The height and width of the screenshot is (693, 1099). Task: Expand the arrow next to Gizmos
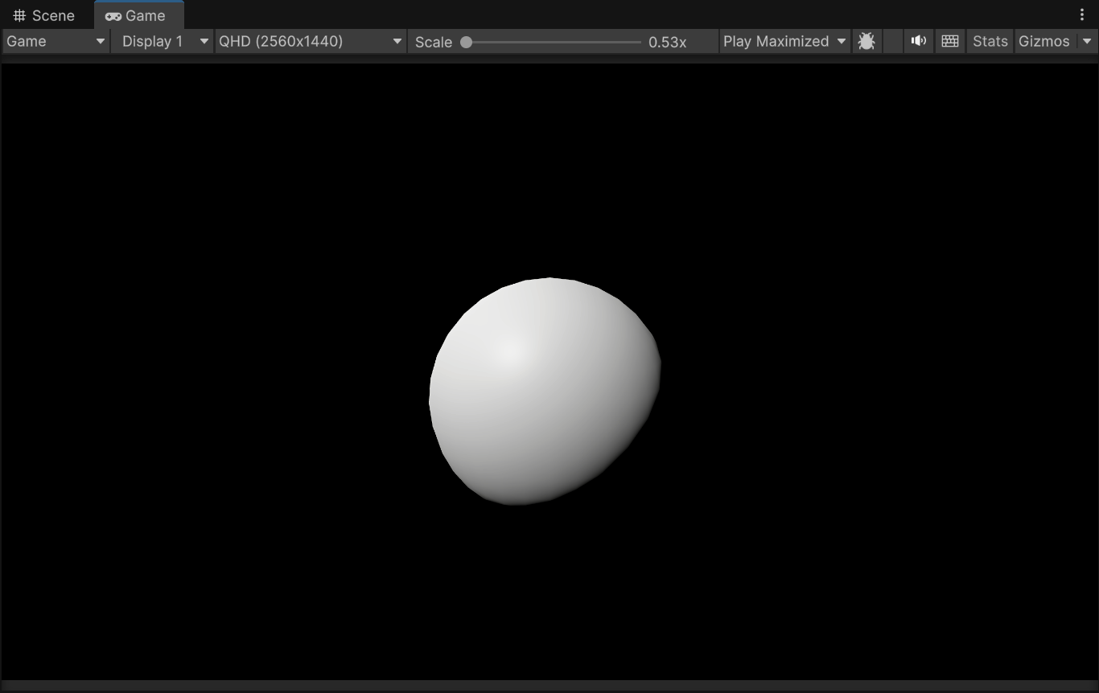(1087, 41)
